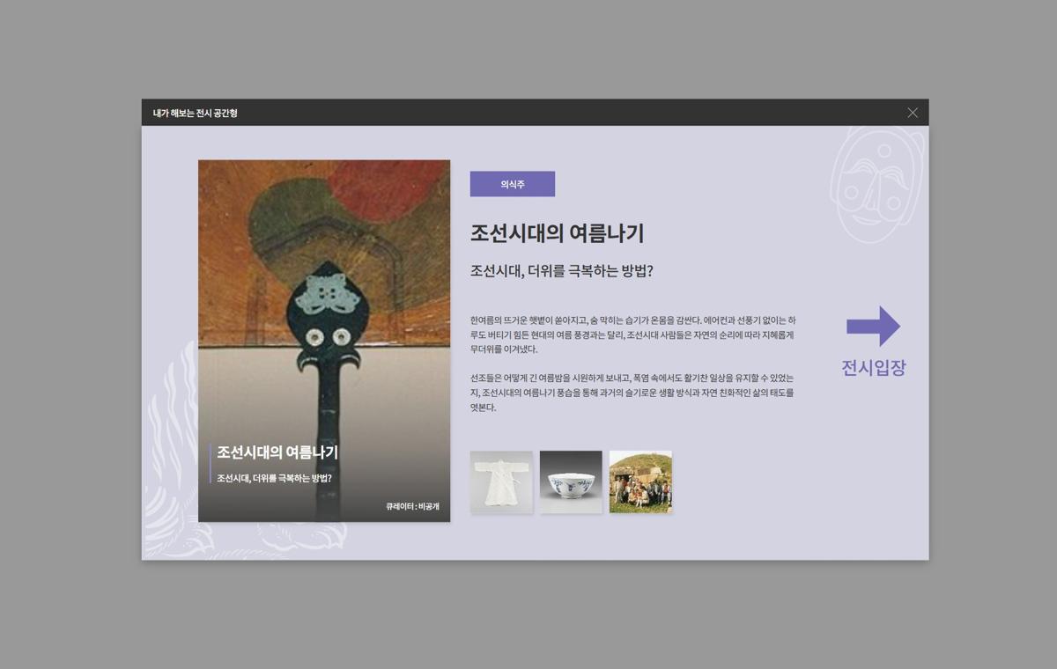Click the paragraph beginning with 선조들은
The height and width of the screenshot is (669, 1057).
pyautogui.click(x=632, y=393)
